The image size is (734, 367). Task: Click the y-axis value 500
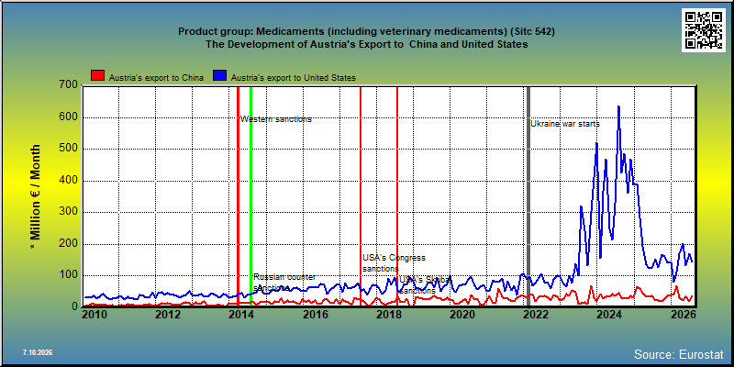tap(68, 149)
